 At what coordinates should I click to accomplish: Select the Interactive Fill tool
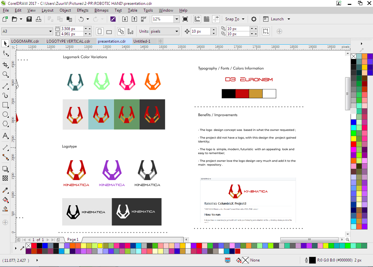5,199
